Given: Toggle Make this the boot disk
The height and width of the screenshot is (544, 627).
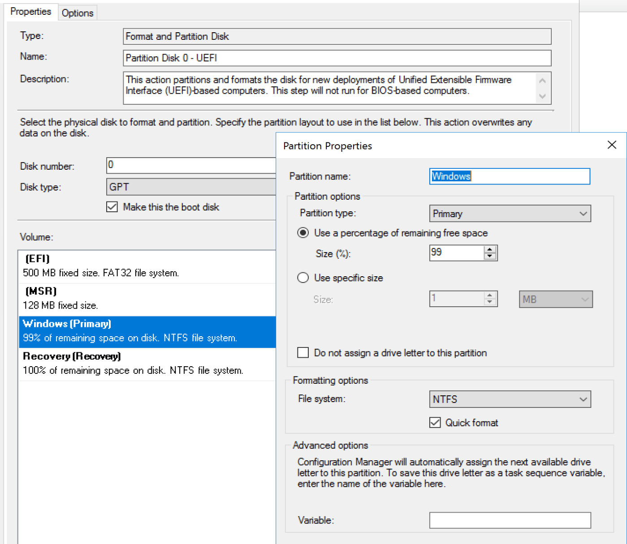Looking at the screenshot, I should coord(112,207).
